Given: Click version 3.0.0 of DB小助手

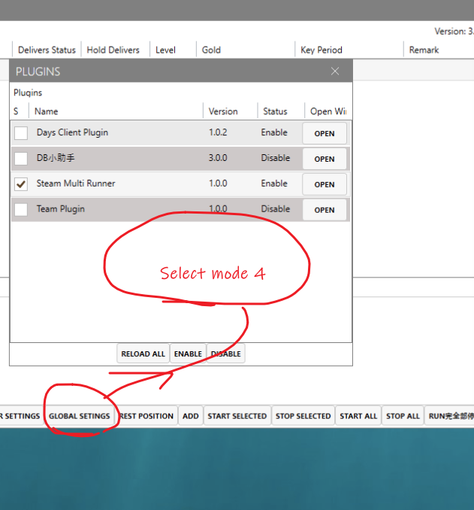Looking at the screenshot, I should [x=218, y=158].
